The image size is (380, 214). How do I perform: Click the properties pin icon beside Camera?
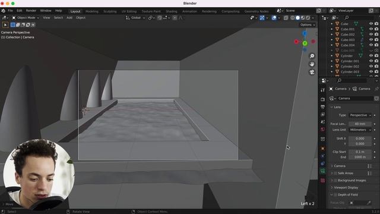tap(376, 89)
